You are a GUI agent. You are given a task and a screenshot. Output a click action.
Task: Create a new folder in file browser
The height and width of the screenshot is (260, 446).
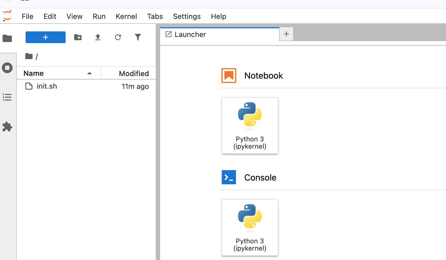click(78, 37)
